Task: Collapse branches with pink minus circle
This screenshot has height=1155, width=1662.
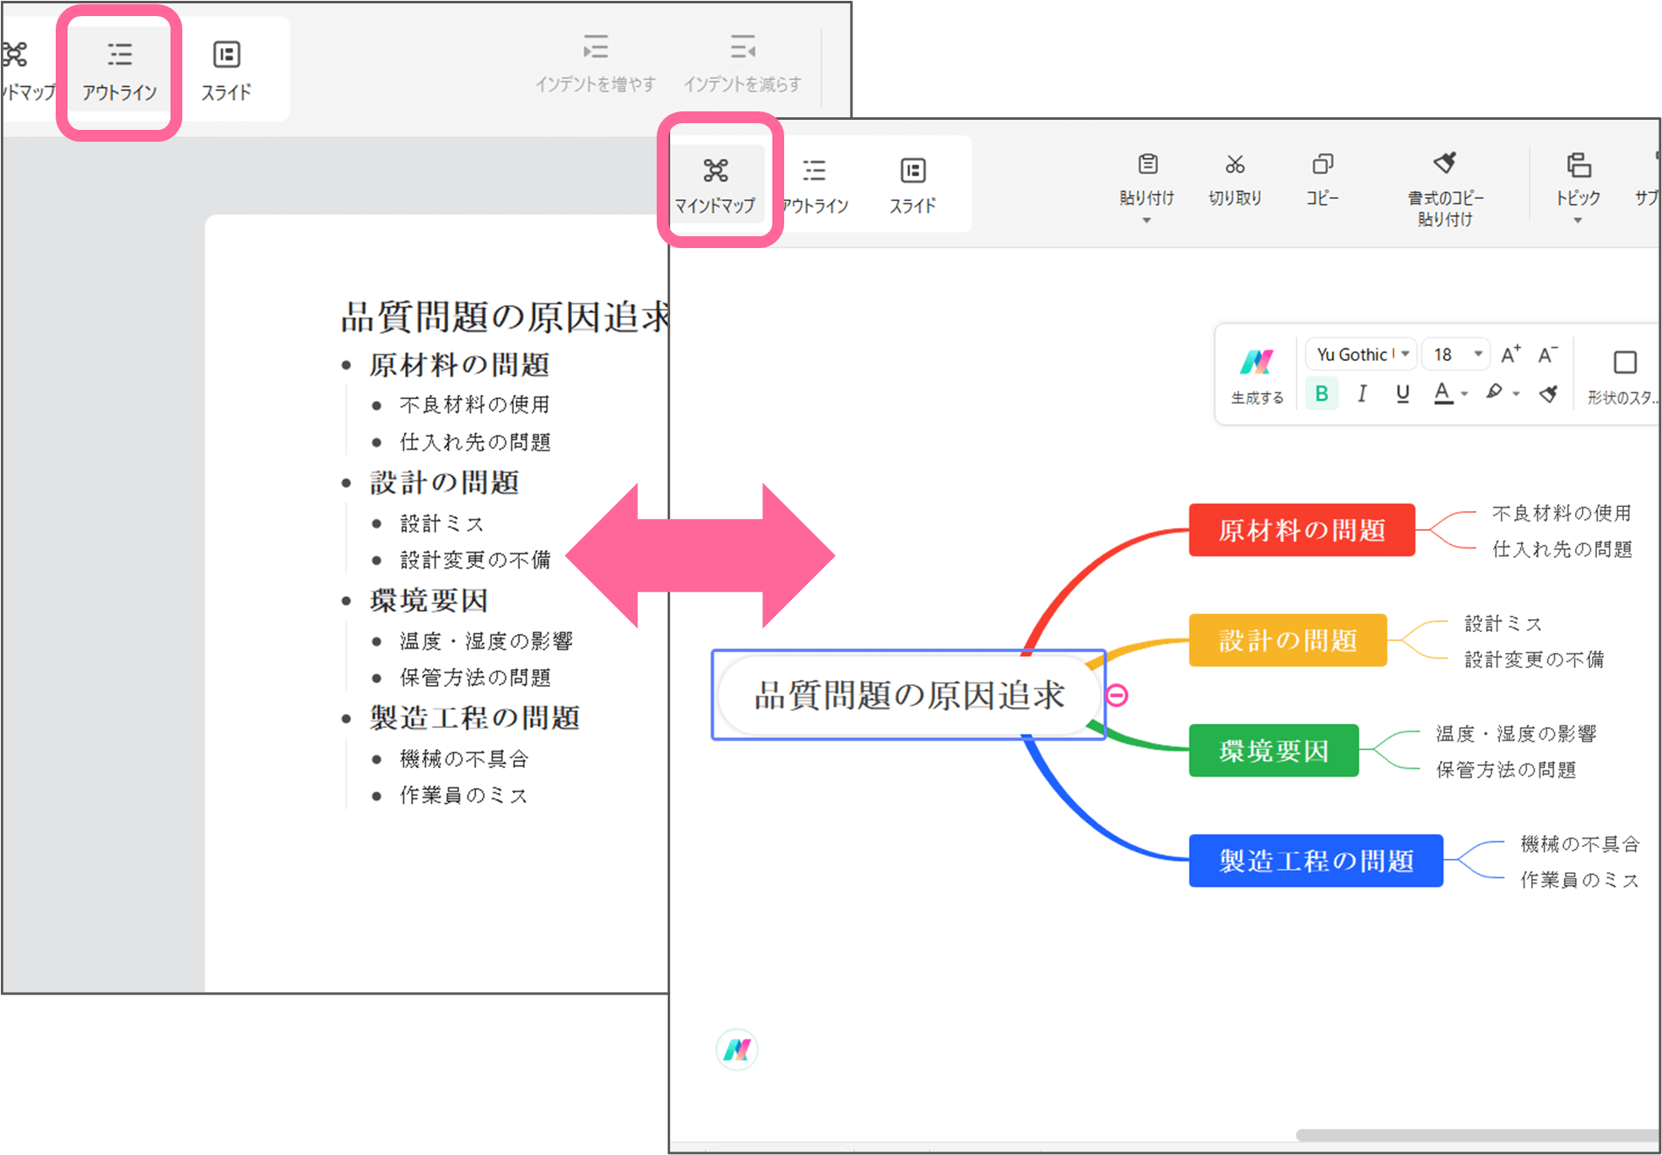Action: [1117, 695]
